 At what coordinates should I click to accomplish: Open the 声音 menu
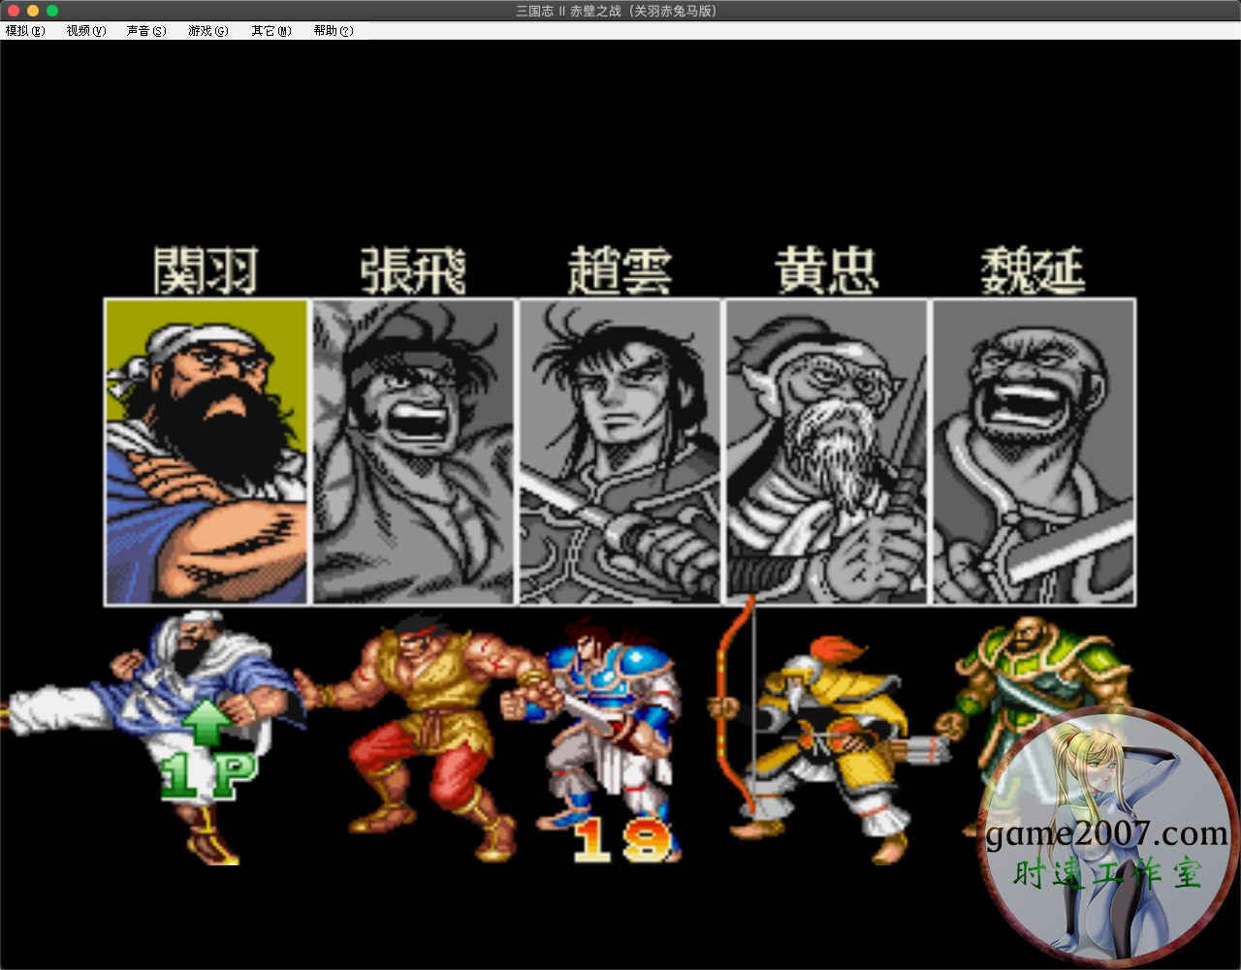[146, 31]
